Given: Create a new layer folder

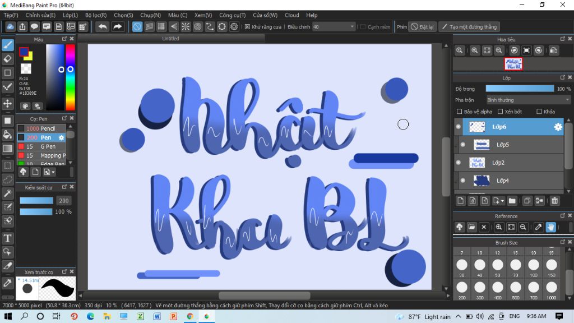Looking at the screenshot, I should [512, 201].
